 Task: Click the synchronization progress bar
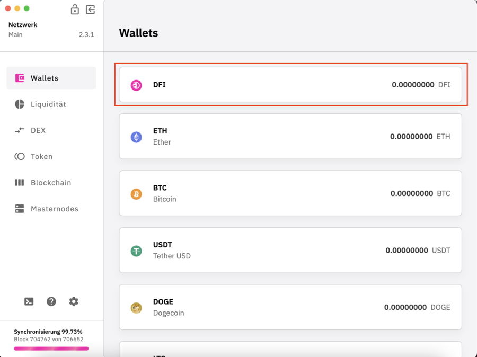(50, 349)
